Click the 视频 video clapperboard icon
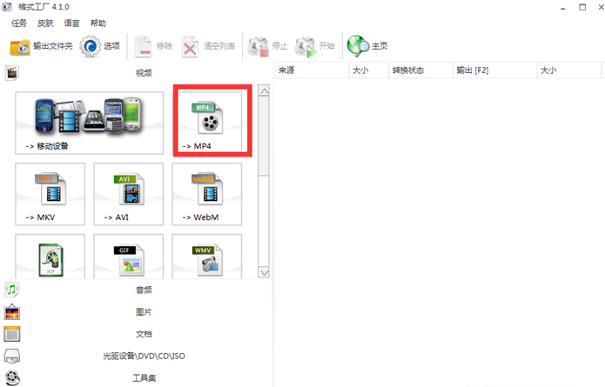605x387 pixels. point(12,72)
